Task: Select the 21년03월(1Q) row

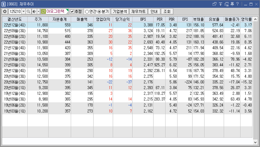Action: click(127, 65)
